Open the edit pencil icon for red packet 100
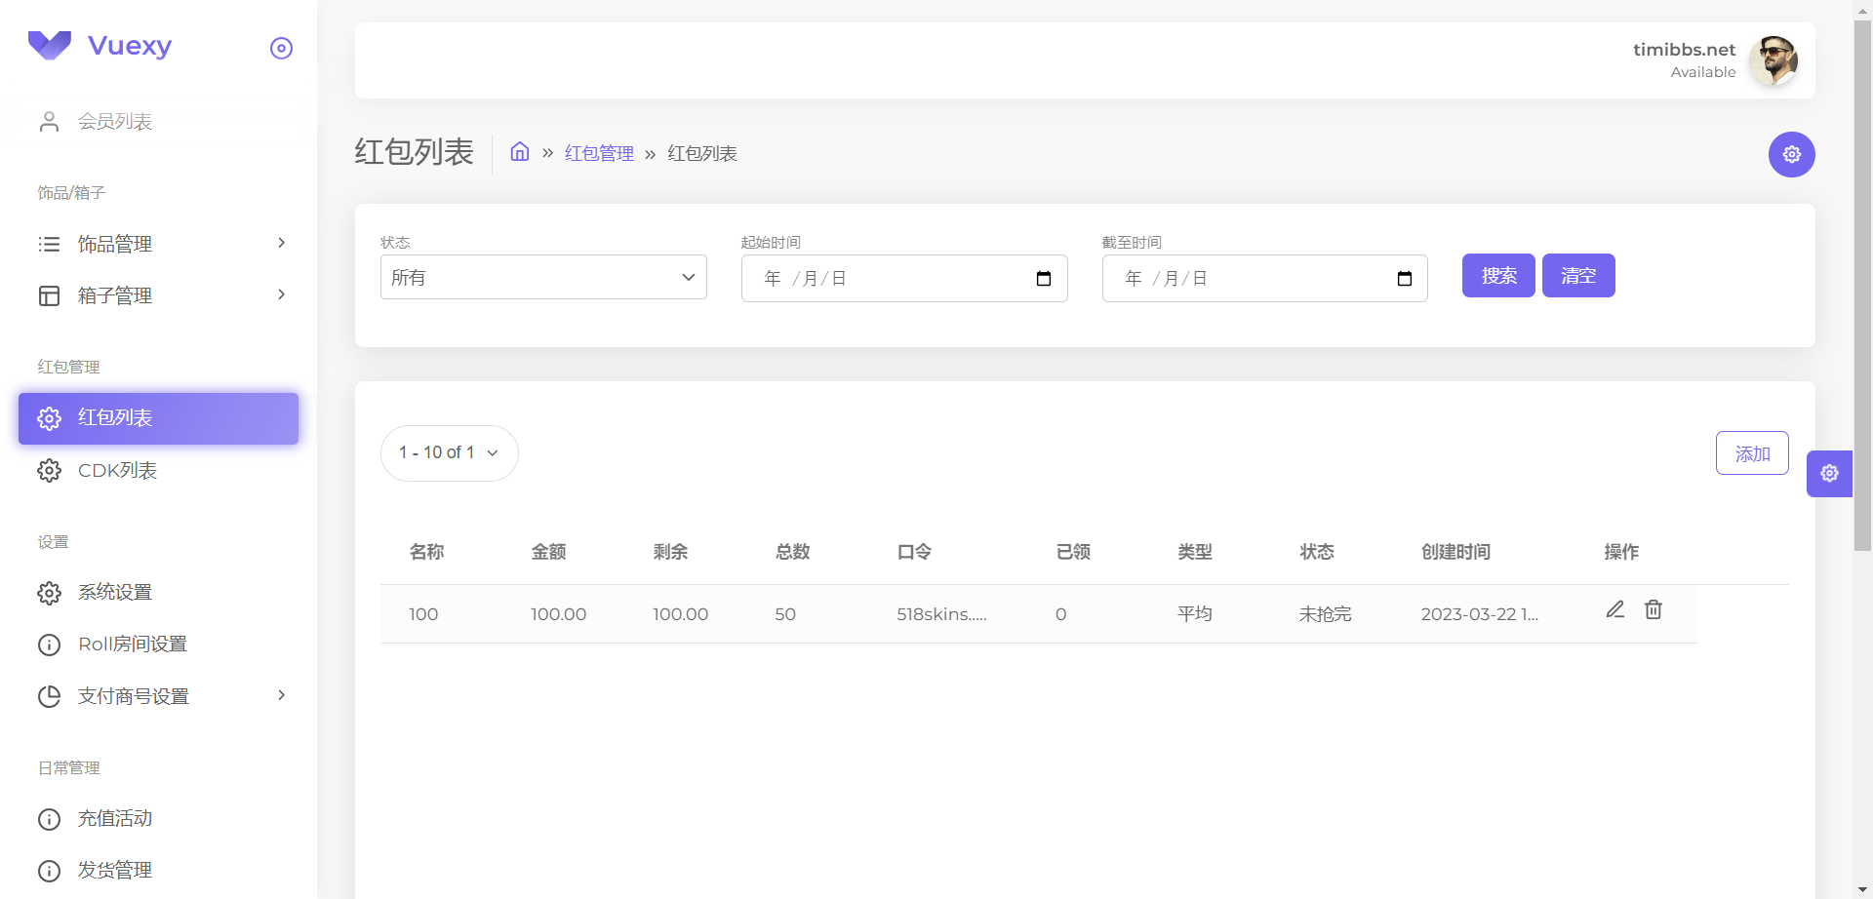Viewport: 1873px width, 899px height. point(1615,609)
